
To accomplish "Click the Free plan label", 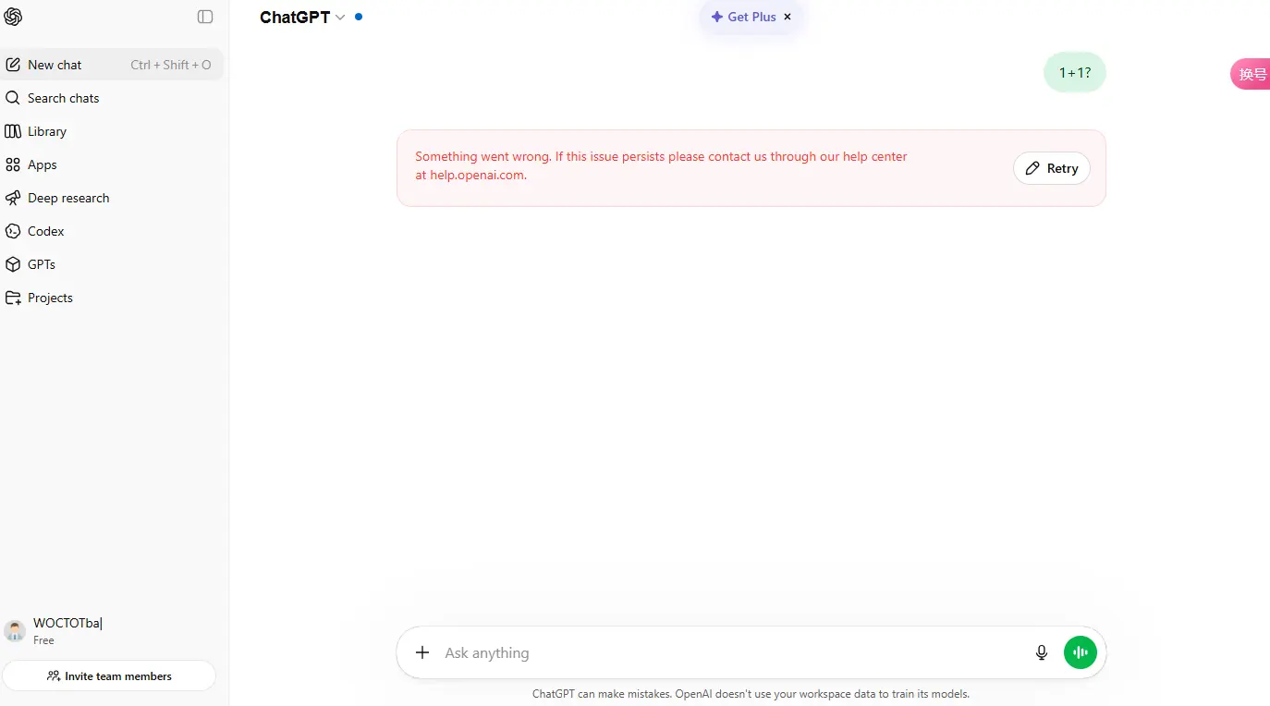I will click(43, 640).
